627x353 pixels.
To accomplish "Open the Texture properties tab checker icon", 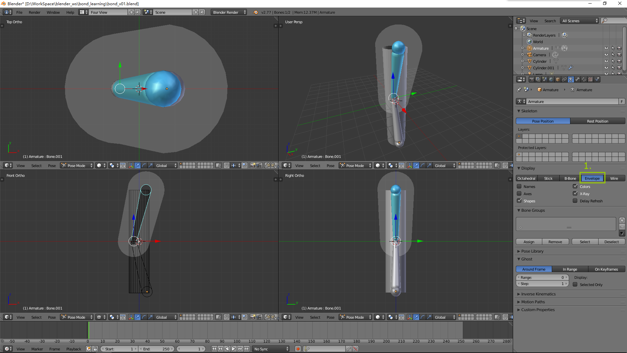I will pyautogui.click(x=590, y=79).
